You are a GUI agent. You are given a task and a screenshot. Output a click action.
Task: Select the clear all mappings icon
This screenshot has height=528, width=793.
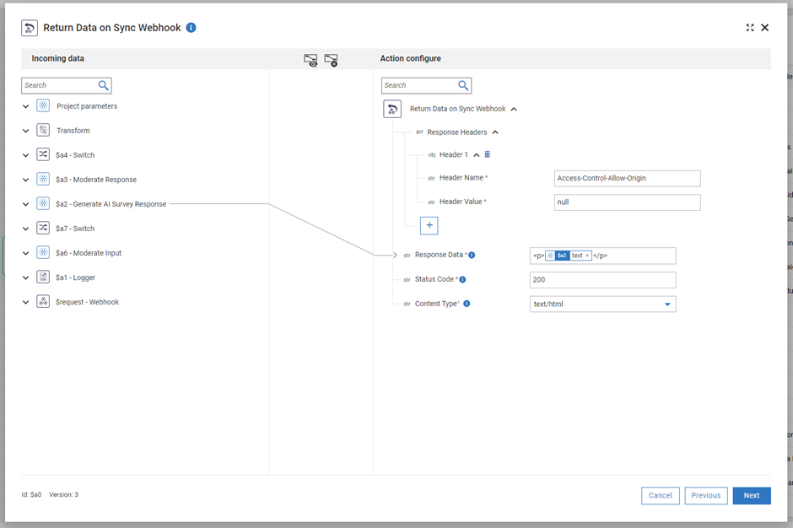point(331,60)
